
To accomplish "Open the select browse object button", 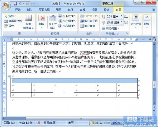I will (x=154, y=111).
